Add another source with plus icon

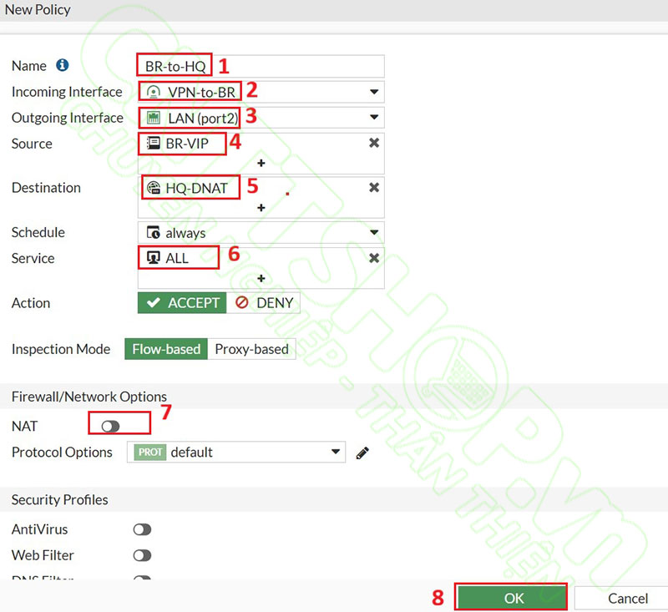pyautogui.click(x=261, y=164)
